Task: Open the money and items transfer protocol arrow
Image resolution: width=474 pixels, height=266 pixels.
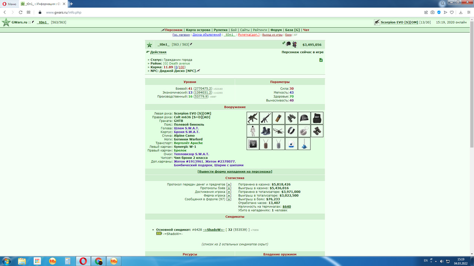Action: point(229,184)
